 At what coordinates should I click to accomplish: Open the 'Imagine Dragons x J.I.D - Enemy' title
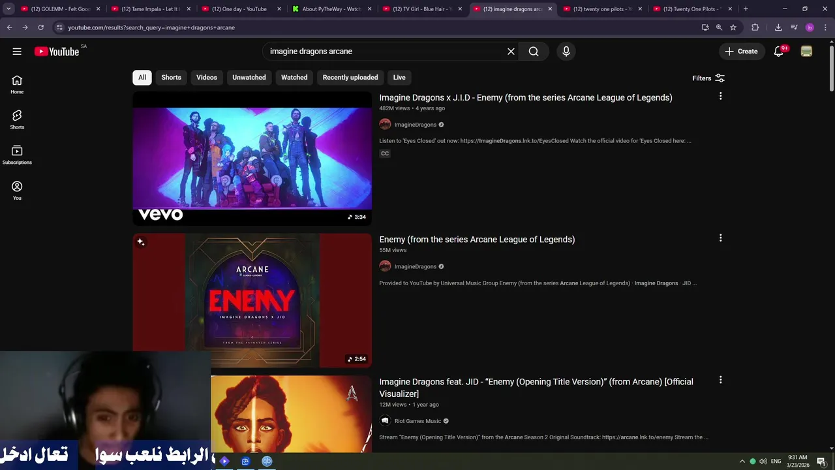click(526, 97)
